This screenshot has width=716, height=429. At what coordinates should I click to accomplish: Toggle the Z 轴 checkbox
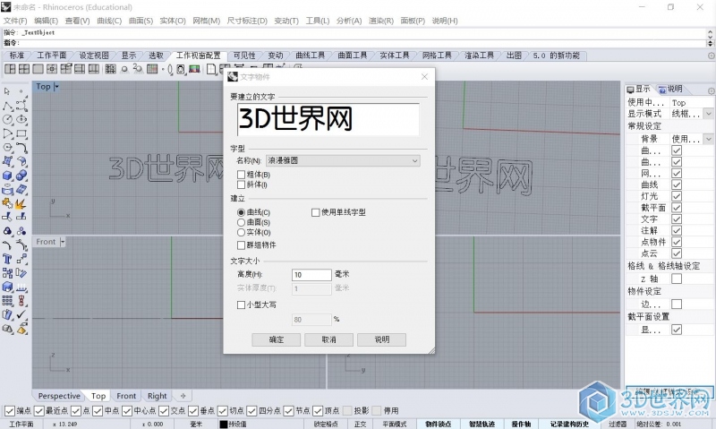(677, 279)
